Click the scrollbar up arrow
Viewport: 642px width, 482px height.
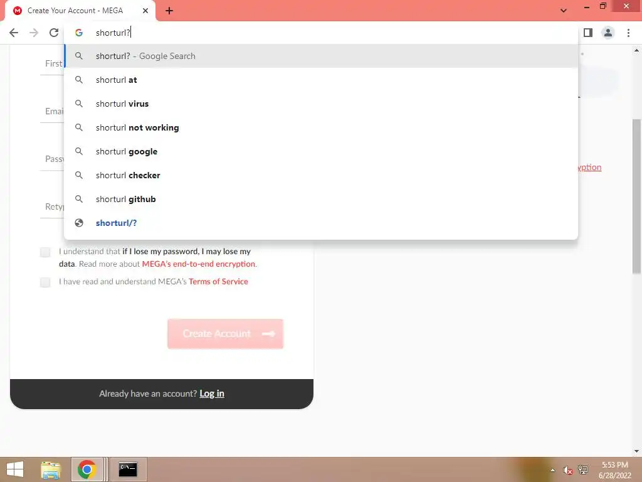(x=636, y=50)
